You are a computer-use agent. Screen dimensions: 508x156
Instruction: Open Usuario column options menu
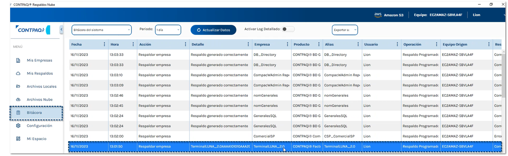point(397,44)
